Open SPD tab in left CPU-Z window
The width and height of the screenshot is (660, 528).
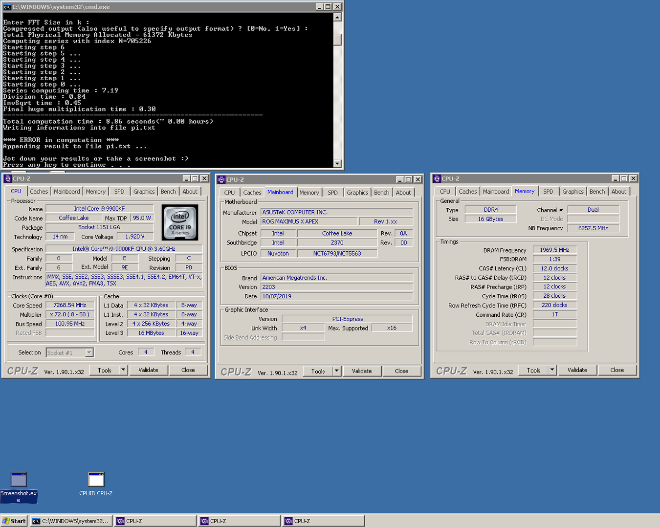coord(119,192)
